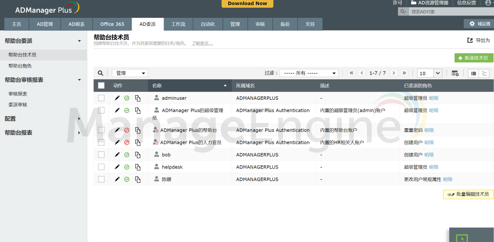Collapse the 帮助台审核报表 sidebar section
The height and width of the screenshot is (242, 494).
[x=79, y=80]
